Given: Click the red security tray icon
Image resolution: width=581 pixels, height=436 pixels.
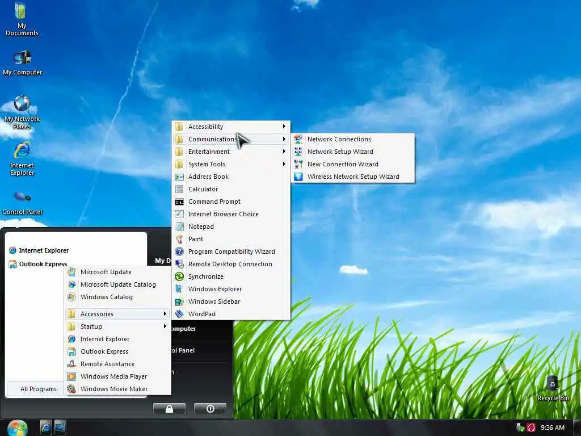Looking at the screenshot, I should click(x=531, y=427).
